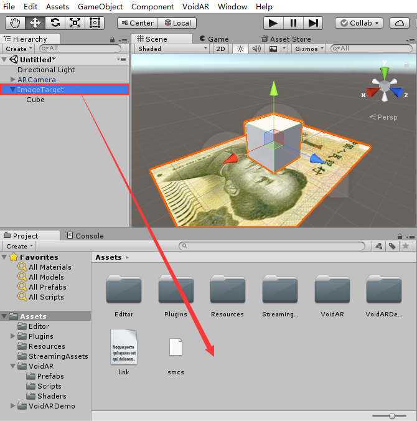The width and height of the screenshot is (417, 421).
Task: Toggle scene audio speaker icon
Action: (256, 49)
